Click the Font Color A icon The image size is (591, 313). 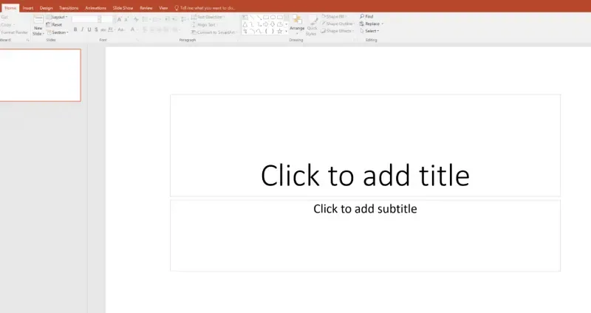click(x=133, y=30)
